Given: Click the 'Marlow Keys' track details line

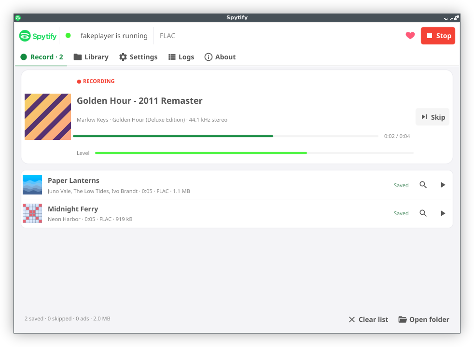Looking at the screenshot, I should pos(152,120).
